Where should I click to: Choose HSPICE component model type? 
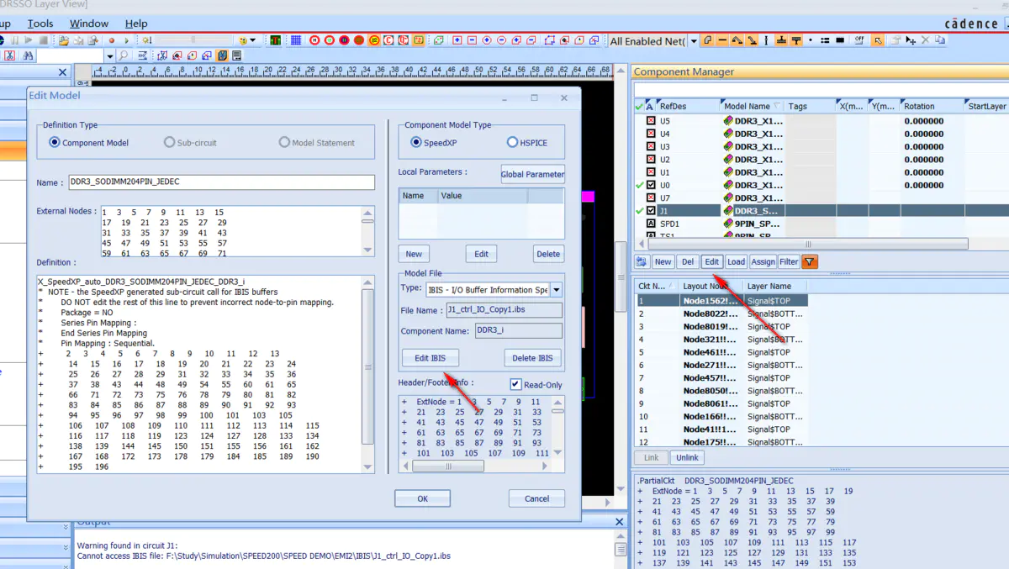tap(513, 143)
